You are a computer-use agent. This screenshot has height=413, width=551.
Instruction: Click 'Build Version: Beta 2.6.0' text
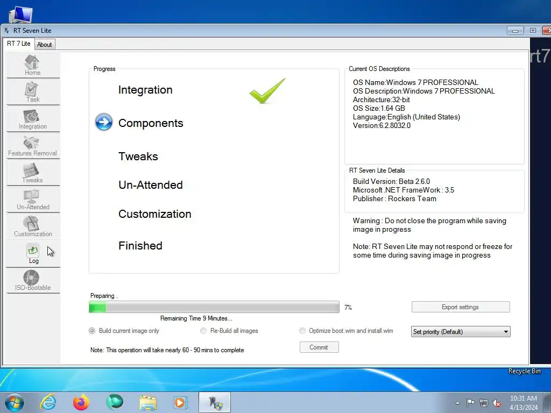point(392,181)
